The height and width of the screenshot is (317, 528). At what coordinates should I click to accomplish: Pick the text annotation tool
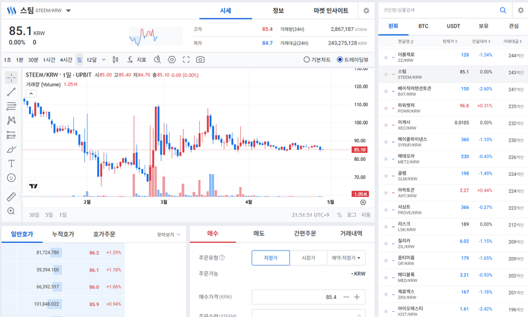11,163
